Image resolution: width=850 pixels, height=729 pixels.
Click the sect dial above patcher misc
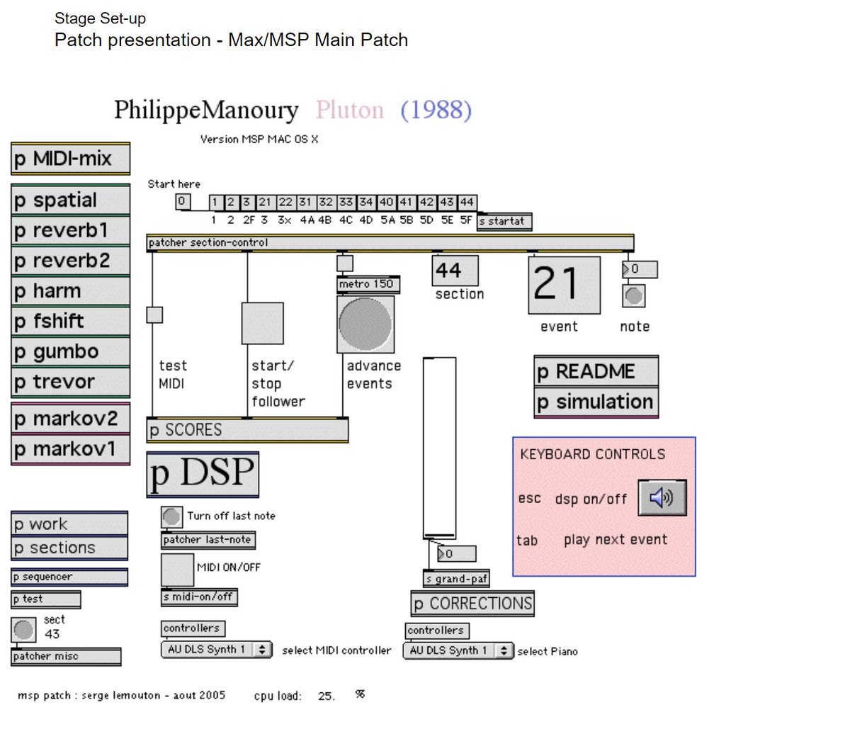[23, 628]
